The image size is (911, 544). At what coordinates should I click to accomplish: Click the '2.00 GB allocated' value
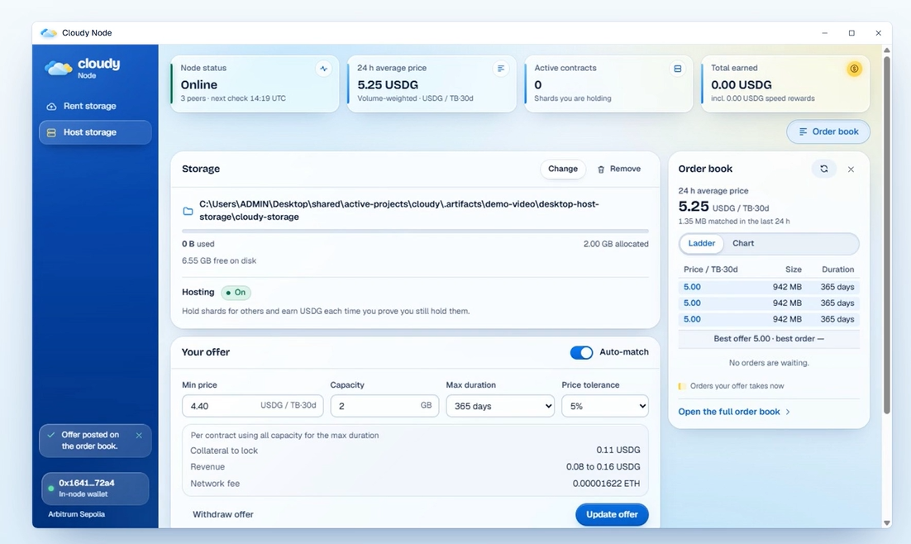616,244
